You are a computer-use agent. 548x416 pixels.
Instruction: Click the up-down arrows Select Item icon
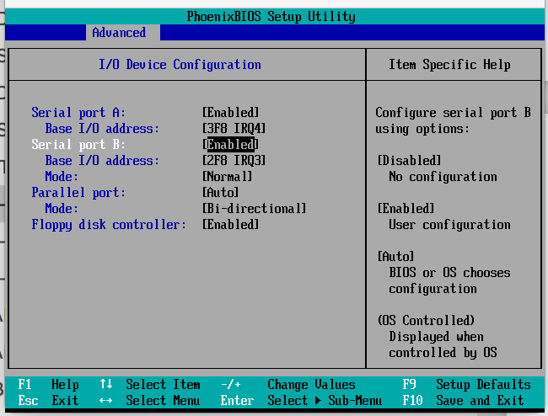pos(106,384)
